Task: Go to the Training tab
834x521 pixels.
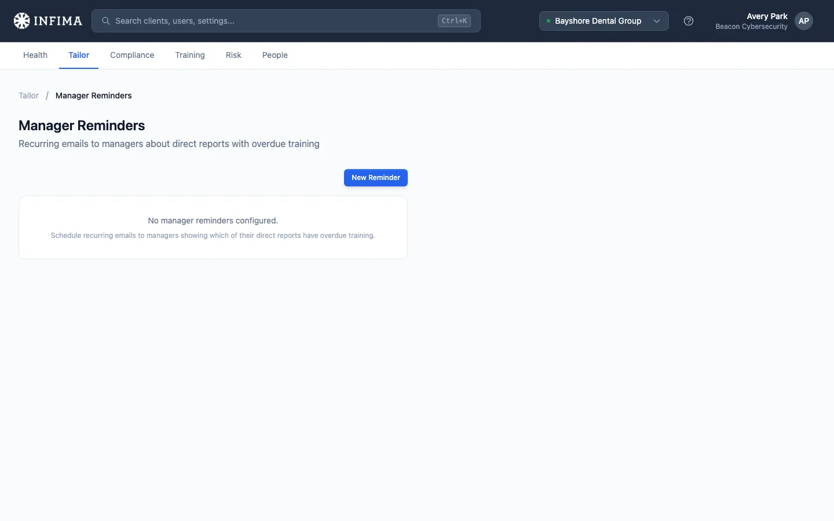Action: [x=190, y=55]
